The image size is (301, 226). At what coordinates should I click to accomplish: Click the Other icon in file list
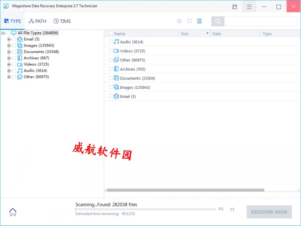point(116,60)
